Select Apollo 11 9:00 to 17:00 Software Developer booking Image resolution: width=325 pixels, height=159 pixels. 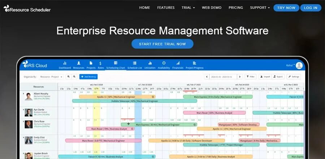point(187,141)
